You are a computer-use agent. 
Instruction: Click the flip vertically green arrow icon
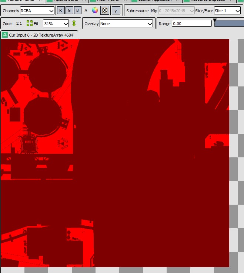pos(74,23)
